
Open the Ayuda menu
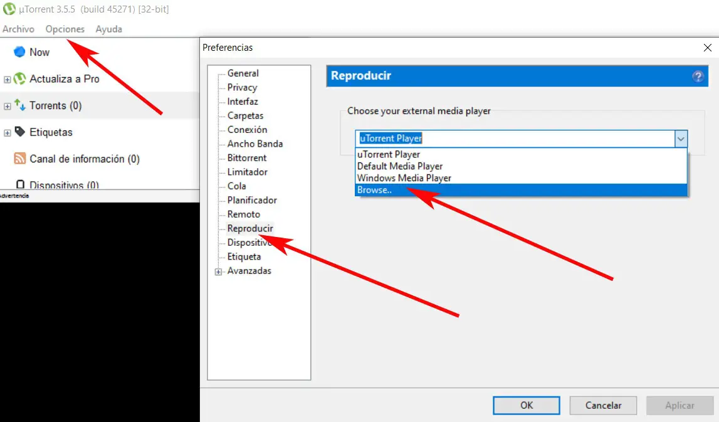pyautogui.click(x=108, y=29)
